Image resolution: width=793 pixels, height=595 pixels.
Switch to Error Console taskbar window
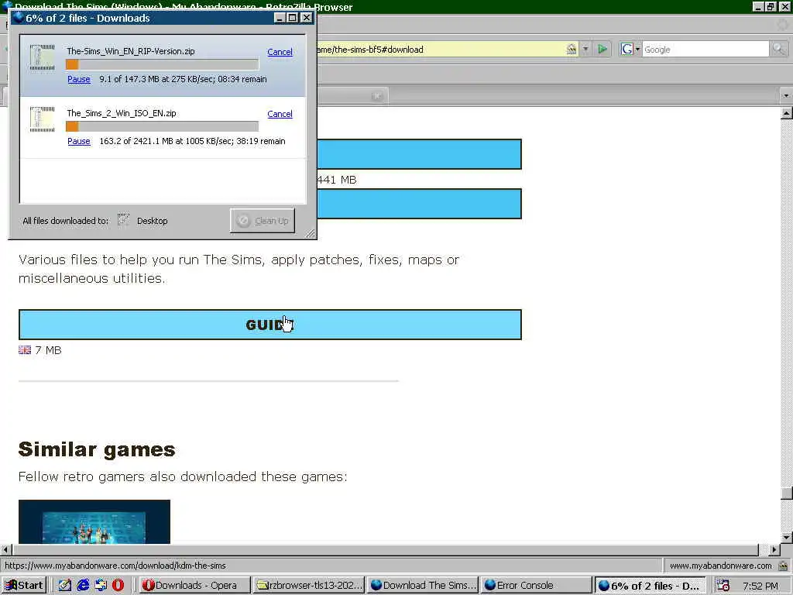point(537,586)
